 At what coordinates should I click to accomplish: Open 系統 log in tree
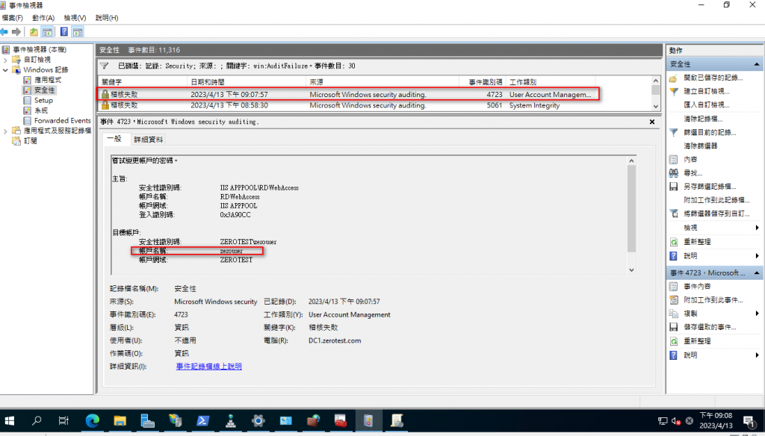[x=41, y=110]
